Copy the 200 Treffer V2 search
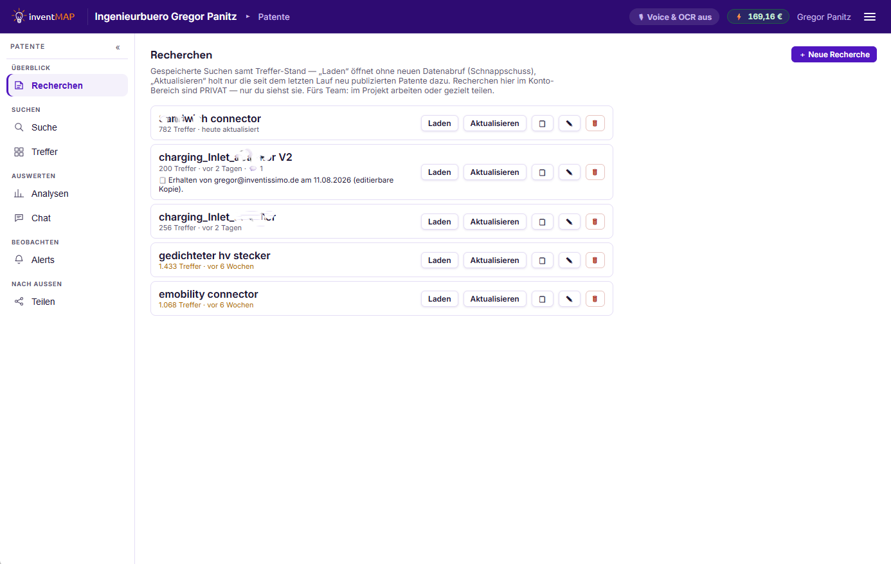The image size is (891, 564). click(x=543, y=172)
